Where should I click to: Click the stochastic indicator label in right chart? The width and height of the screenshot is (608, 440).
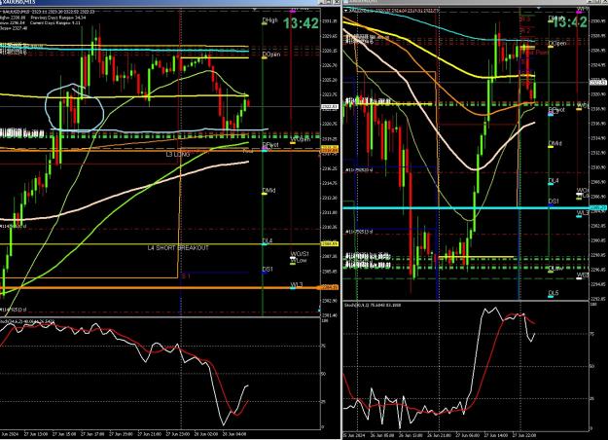pyautogui.click(x=373, y=305)
